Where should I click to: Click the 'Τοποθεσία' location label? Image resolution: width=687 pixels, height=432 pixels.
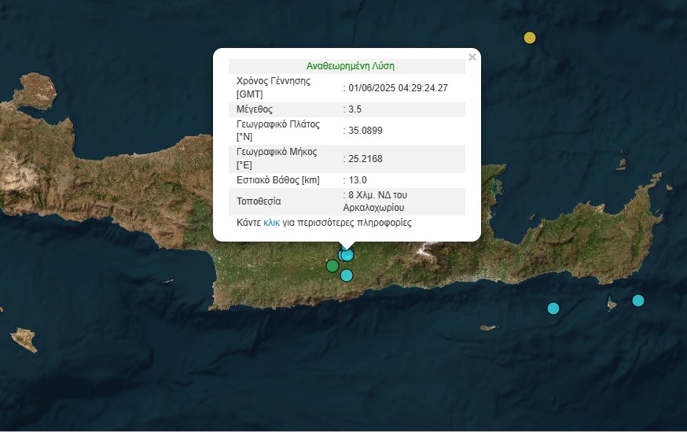pos(259,201)
